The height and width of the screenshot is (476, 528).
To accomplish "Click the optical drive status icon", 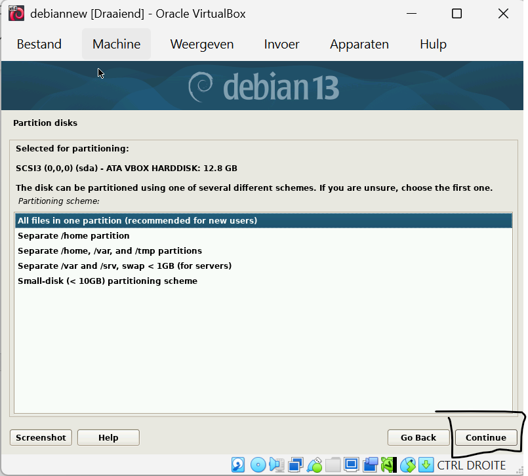I will coord(258,465).
